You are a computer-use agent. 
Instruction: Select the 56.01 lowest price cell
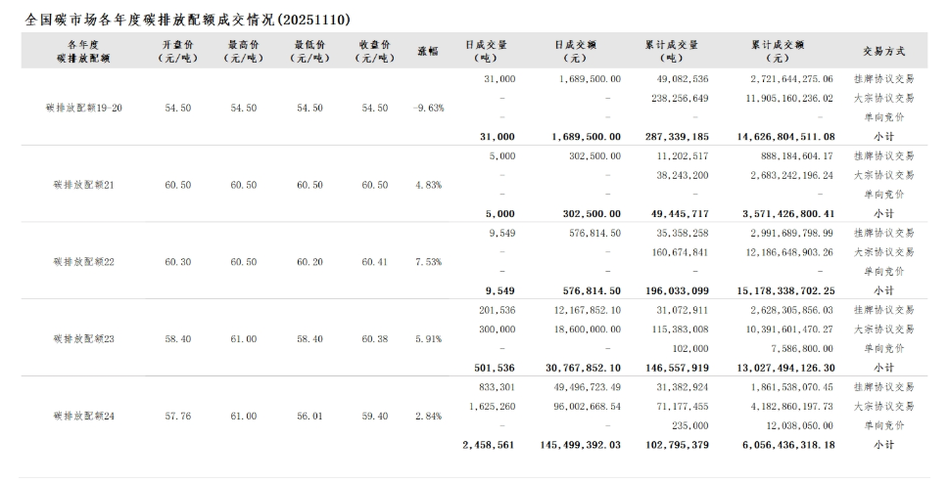(309, 417)
